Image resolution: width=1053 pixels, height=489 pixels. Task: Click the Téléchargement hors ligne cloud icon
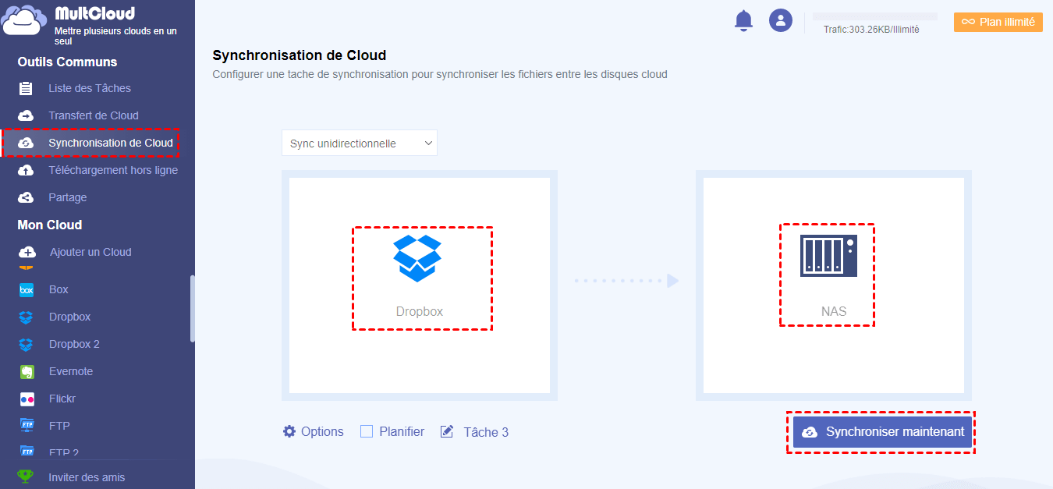(x=26, y=170)
